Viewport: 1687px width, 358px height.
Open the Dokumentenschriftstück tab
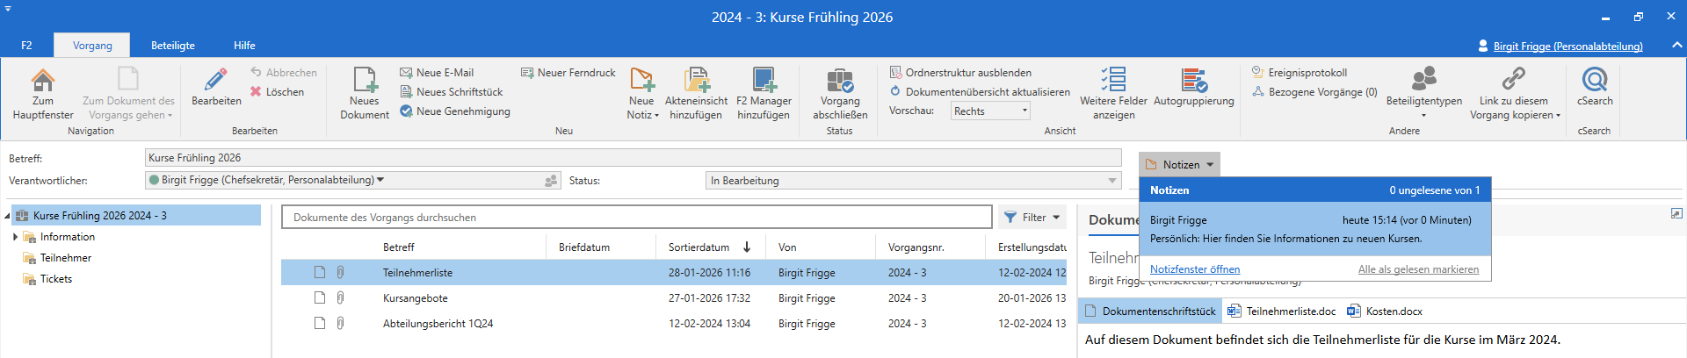1150,311
